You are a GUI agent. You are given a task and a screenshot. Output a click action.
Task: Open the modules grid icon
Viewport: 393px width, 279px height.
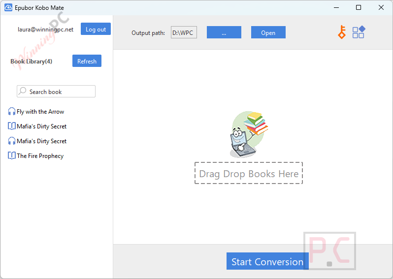359,32
